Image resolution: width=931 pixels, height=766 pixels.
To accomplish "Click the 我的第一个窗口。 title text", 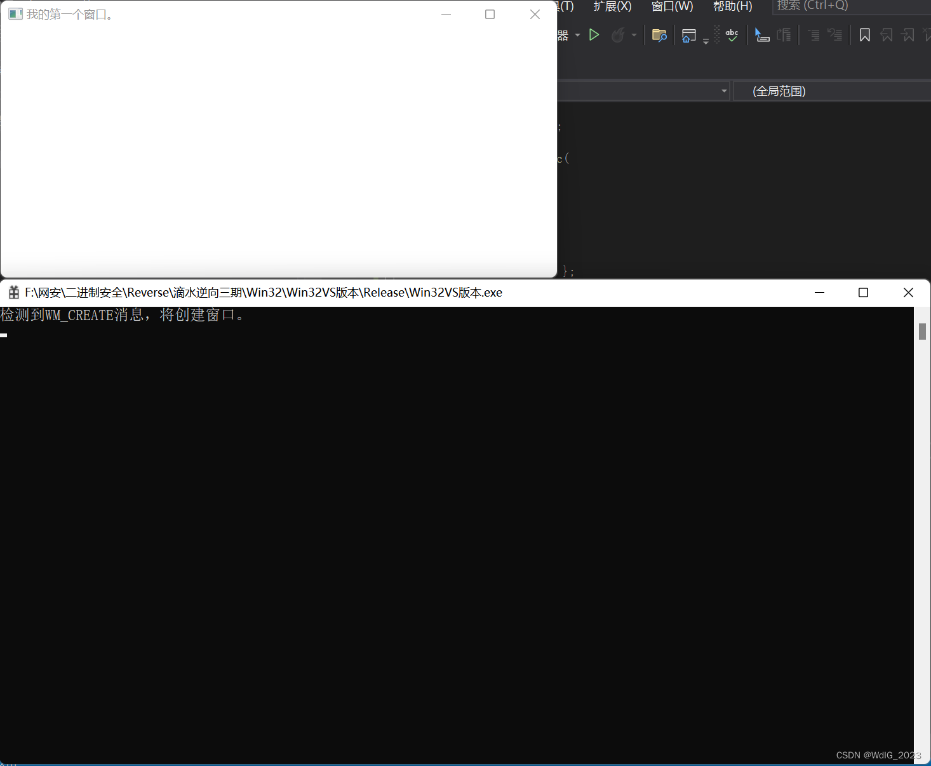I will tap(70, 14).
